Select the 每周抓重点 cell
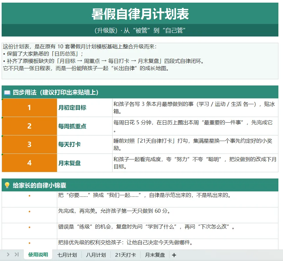This screenshot has height=261, width=283. click(85, 126)
